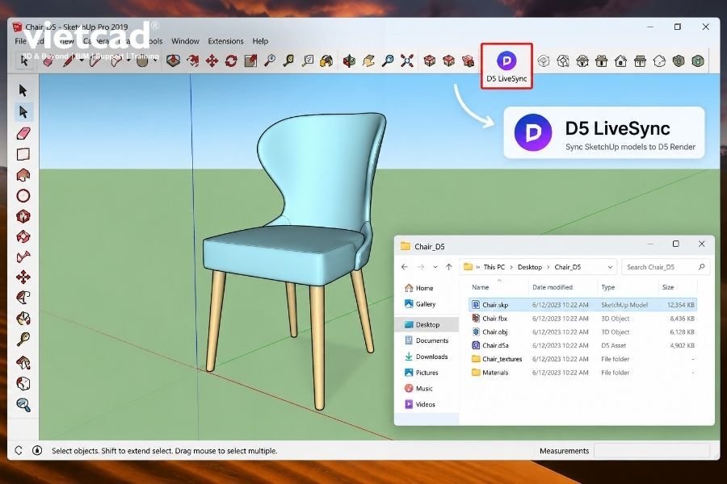727x484 pixels.
Task: Select the Chair.d5a asset file
Action: coord(494,345)
